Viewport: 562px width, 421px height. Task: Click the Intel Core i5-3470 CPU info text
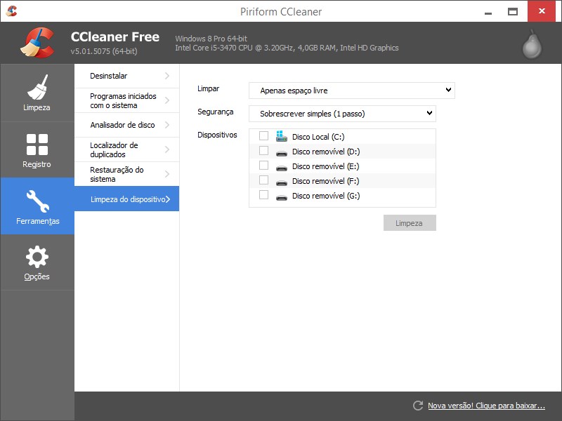[287, 48]
